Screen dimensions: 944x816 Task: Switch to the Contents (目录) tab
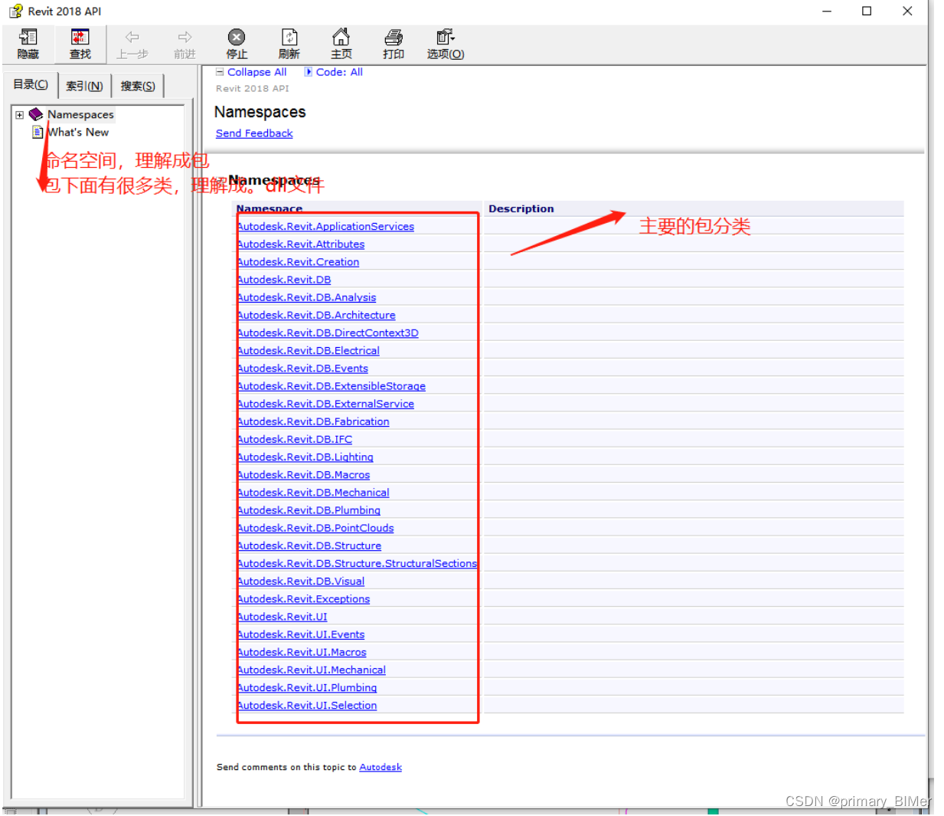point(31,85)
